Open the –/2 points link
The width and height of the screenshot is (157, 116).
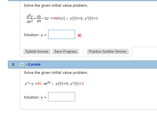tap(33, 65)
